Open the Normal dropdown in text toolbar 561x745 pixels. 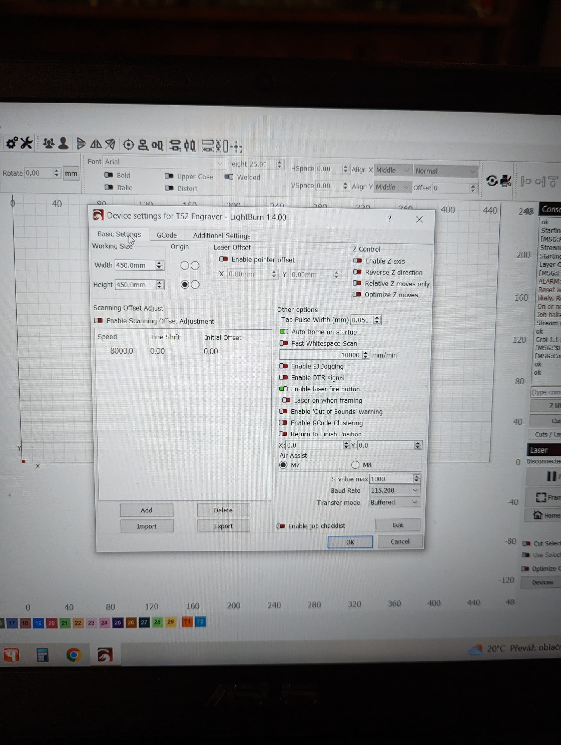[446, 171]
